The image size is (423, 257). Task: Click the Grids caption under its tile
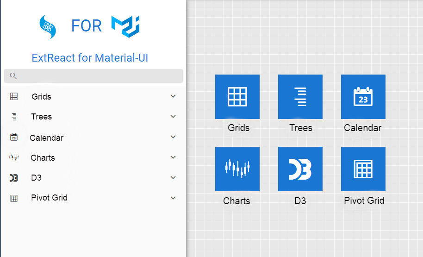238,128
